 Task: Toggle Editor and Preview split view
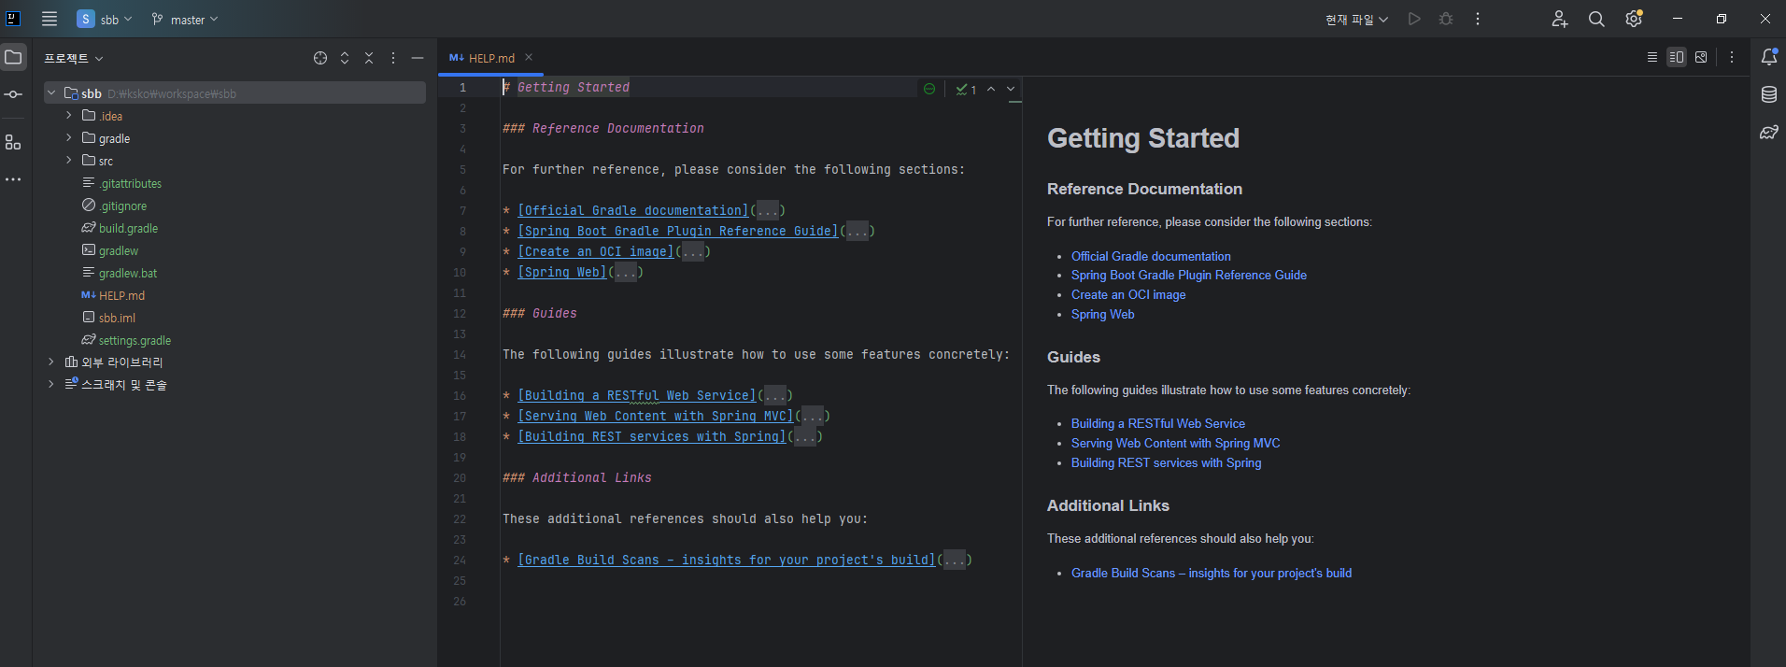(1677, 57)
